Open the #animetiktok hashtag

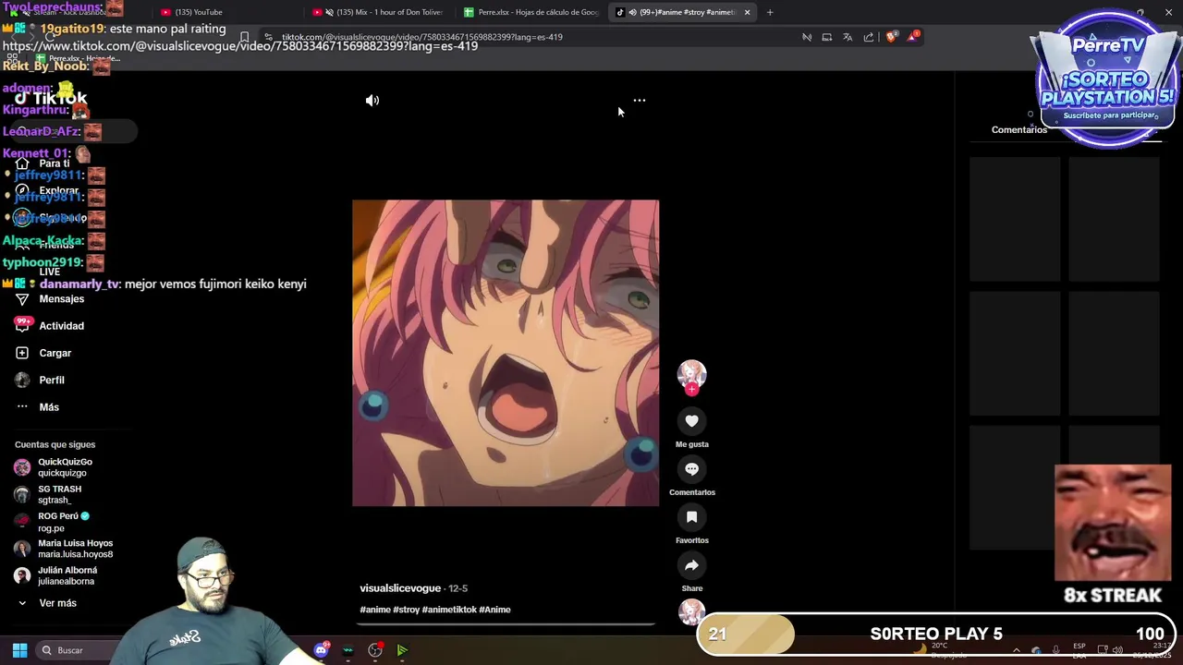click(x=449, y=610)
